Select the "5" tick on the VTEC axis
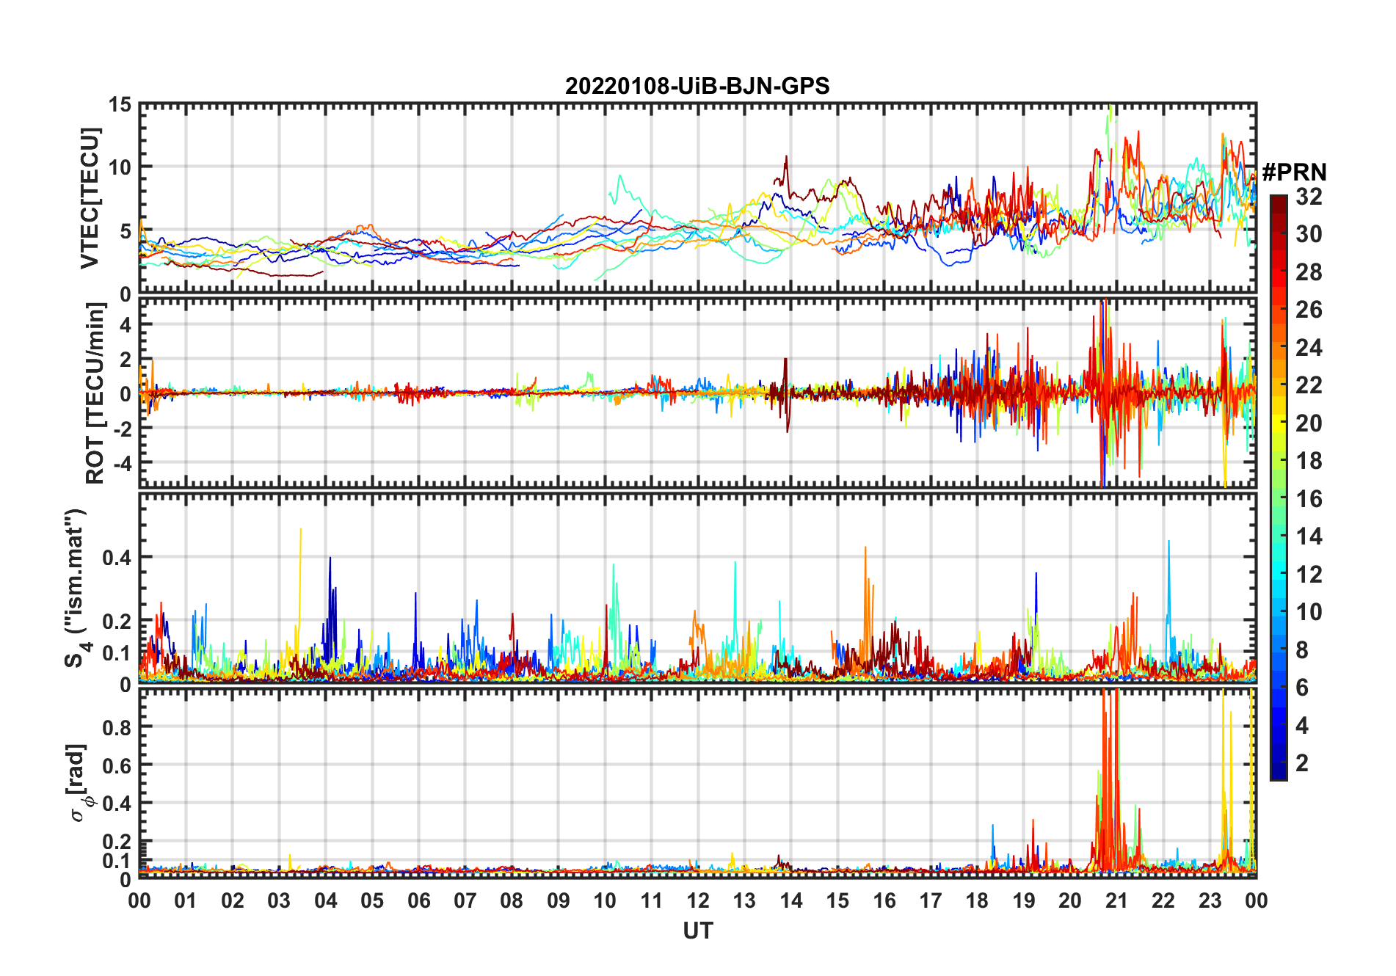The width and height of the screenshot is (1396, 976). pos(126,231)
